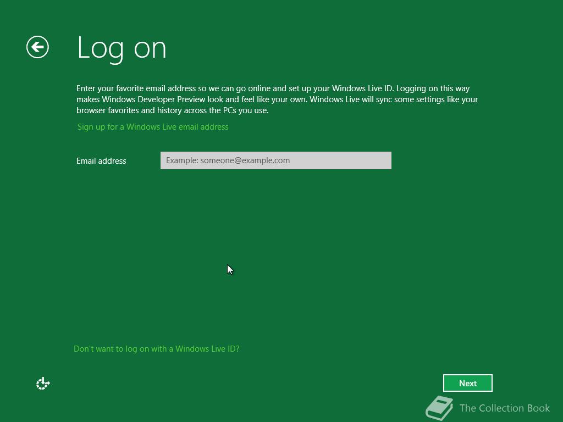Click the 'Email address' label
Viewport: 563px width, 422px height.
tap(101, 161)
